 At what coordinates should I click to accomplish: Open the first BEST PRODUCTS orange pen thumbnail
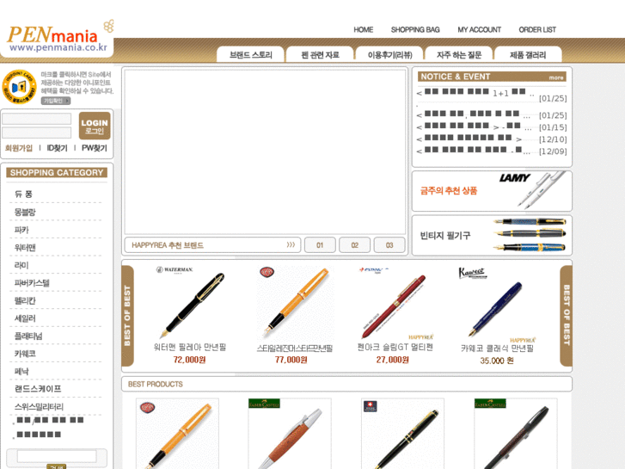pyautogui.click(x=177, y=434)
